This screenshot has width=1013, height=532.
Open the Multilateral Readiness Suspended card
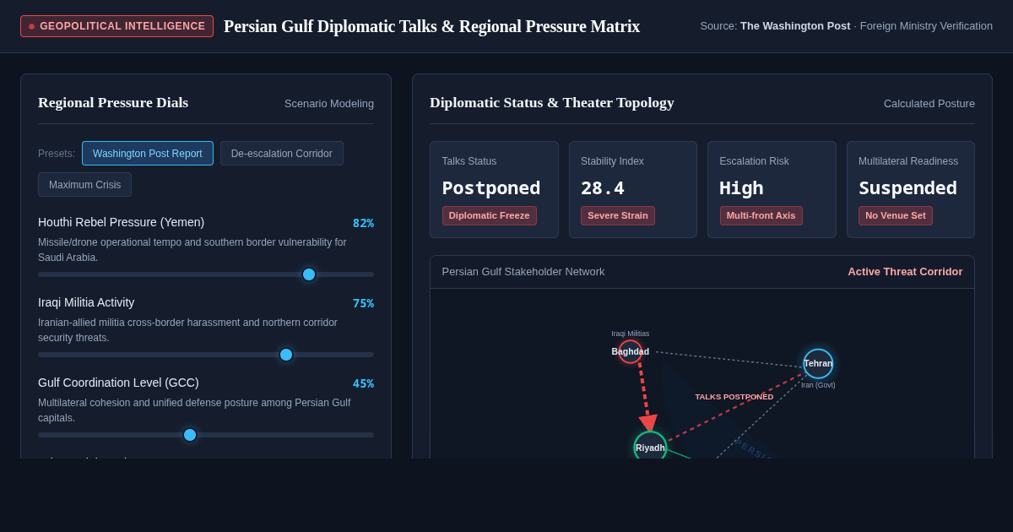click(x=911, y=189)
